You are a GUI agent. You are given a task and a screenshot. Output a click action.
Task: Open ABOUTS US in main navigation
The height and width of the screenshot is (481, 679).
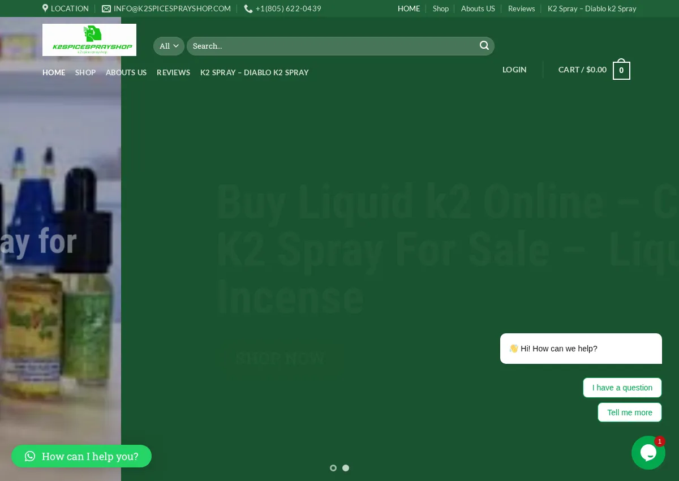pyautogui.click(x=126, y=72)
